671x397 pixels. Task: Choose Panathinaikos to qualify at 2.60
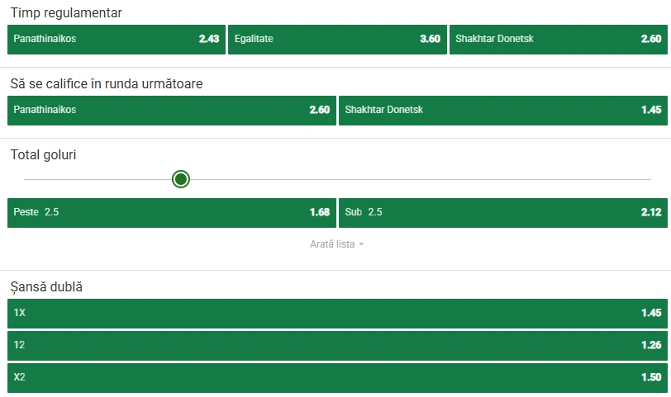[x=172, y=111]
